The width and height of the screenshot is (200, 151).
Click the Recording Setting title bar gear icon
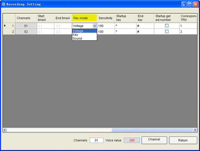[4, 4]
